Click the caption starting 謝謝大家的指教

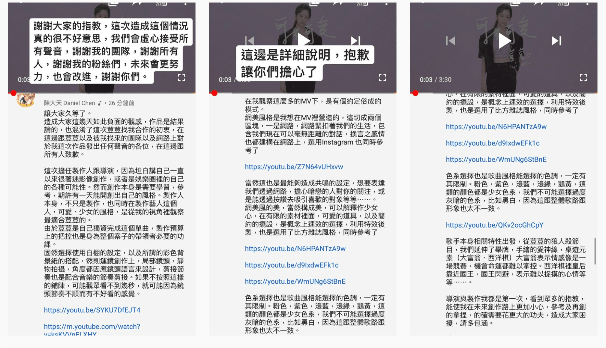click(x=111, y=51)
